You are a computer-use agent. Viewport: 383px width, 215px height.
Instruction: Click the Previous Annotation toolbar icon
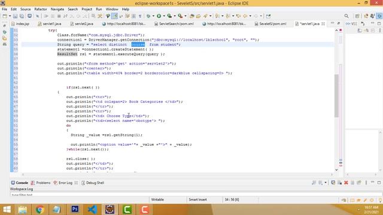pos(228,16)
